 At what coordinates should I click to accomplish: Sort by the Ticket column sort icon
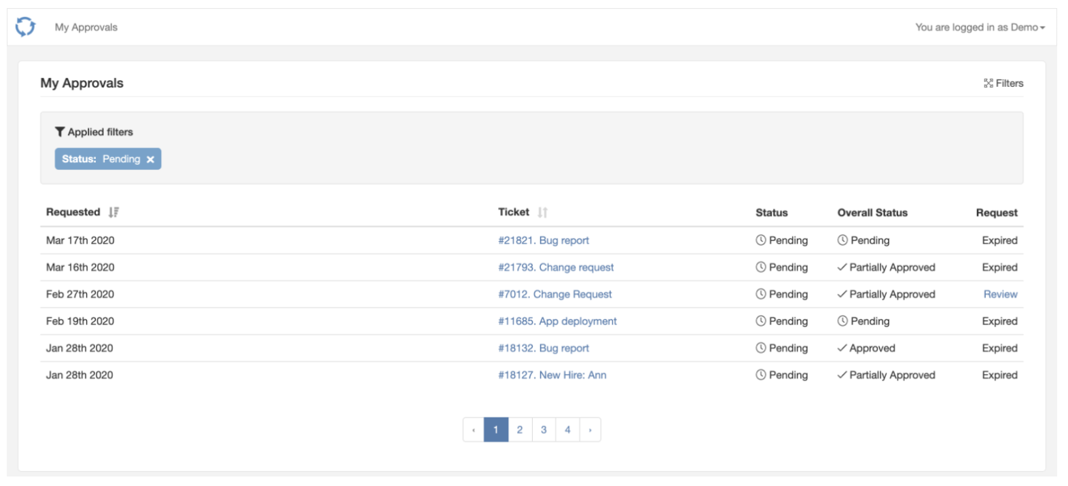tap(542, 212)
